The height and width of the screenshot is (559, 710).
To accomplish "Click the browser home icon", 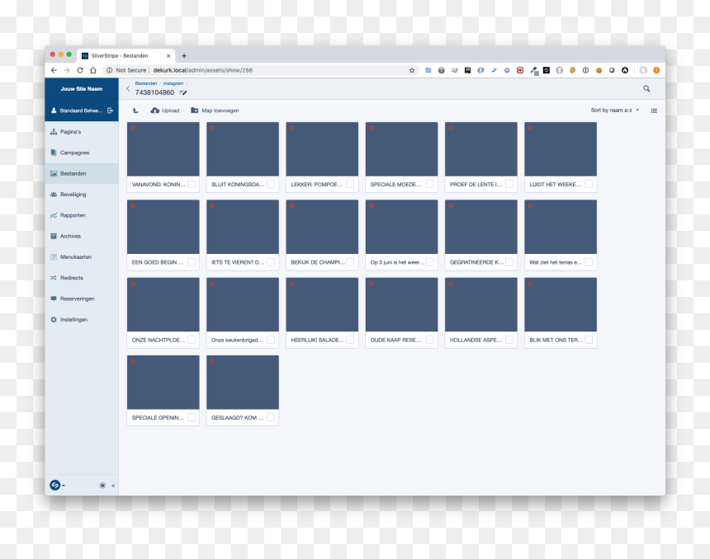I will coord(93,70).
